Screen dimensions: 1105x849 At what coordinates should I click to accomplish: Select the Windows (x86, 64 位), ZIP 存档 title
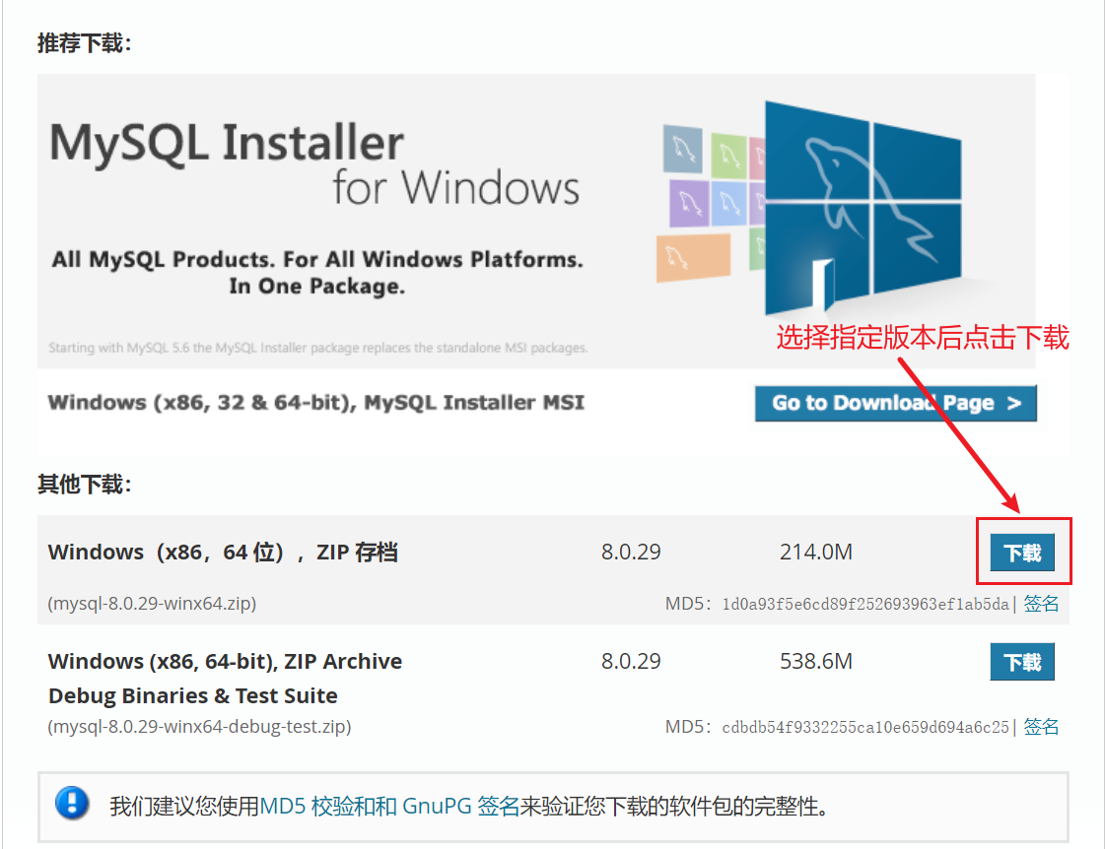pyautogui.click(x=223, y=552)
